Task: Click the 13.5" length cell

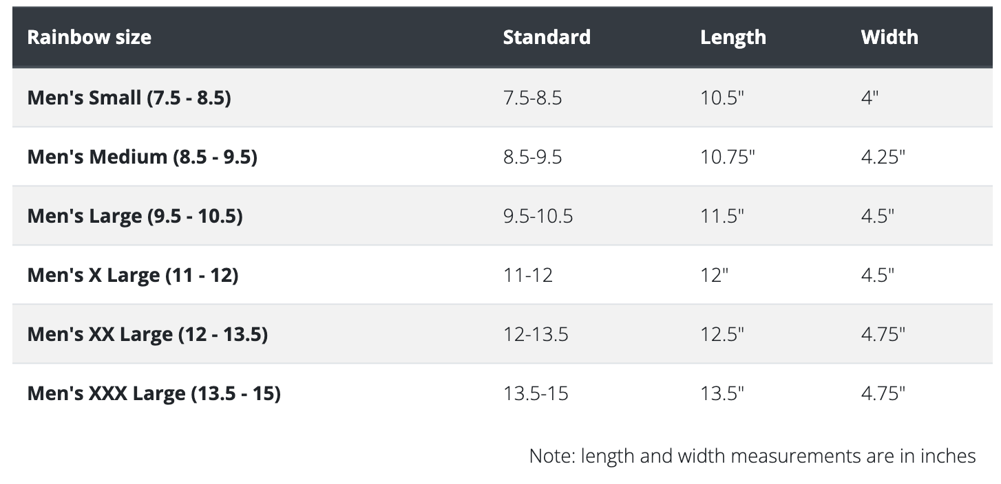Action: (x=722, y=393)
